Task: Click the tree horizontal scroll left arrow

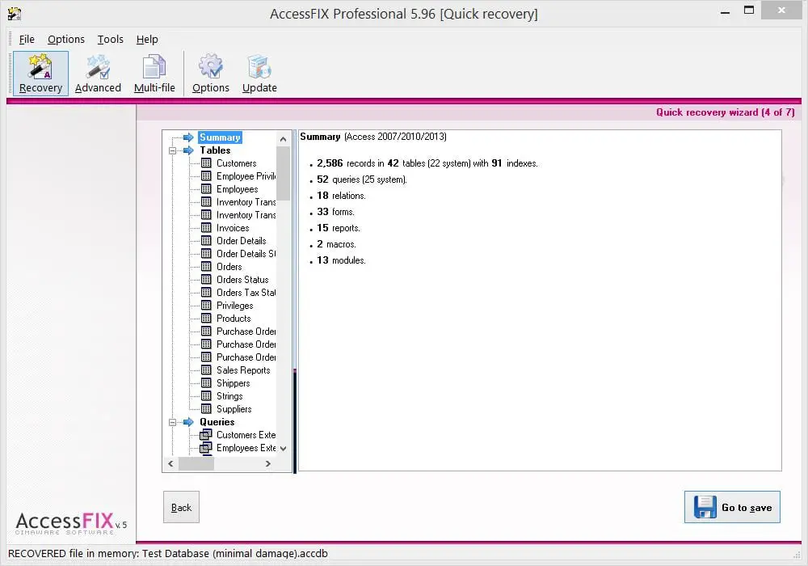Action: 170,463
